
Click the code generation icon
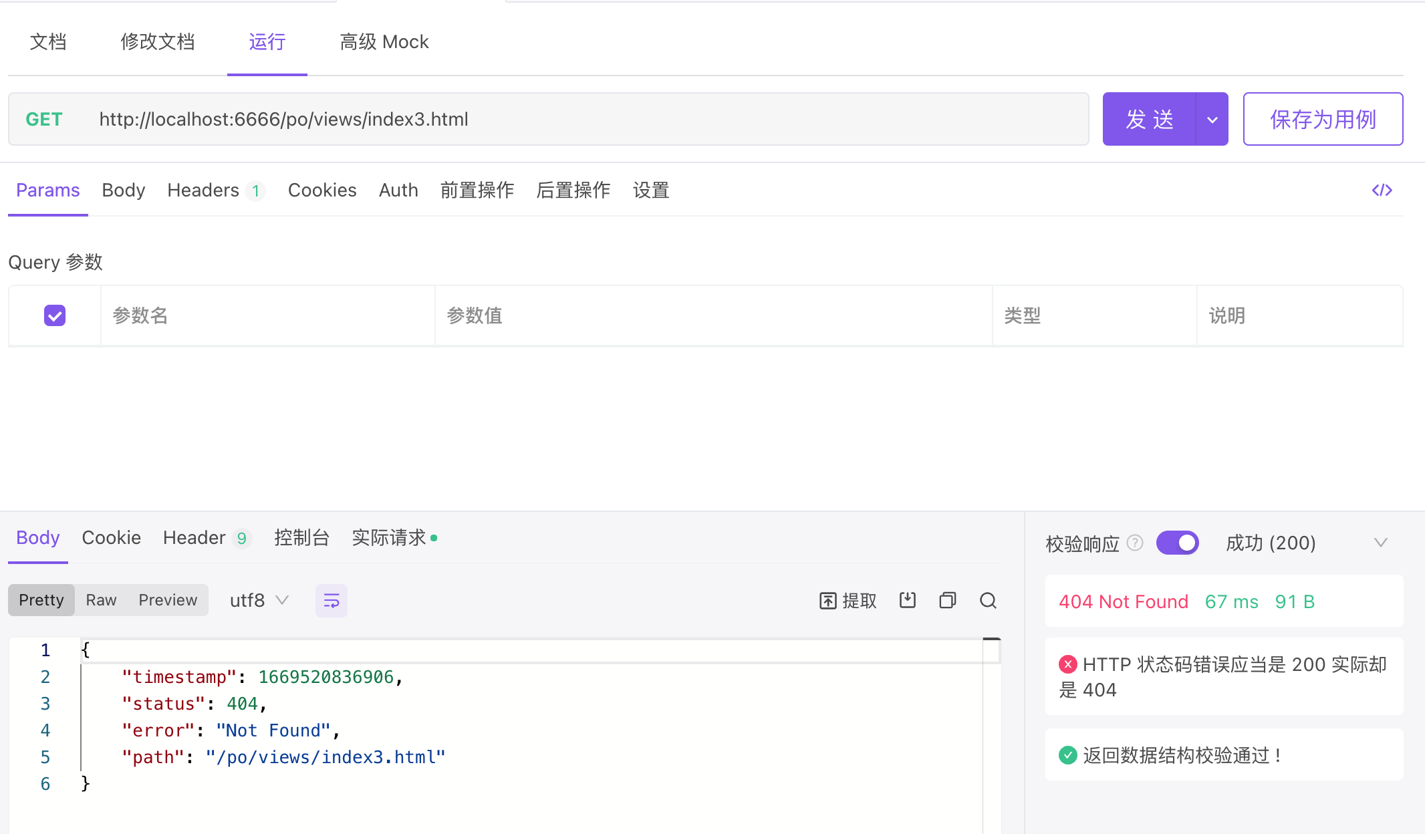(1382, 190)
